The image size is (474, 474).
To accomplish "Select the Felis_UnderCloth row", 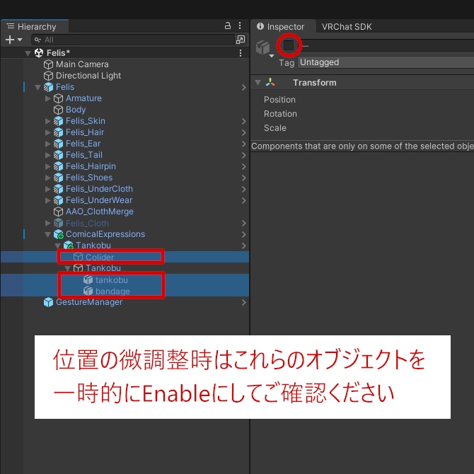I will 125,189.
